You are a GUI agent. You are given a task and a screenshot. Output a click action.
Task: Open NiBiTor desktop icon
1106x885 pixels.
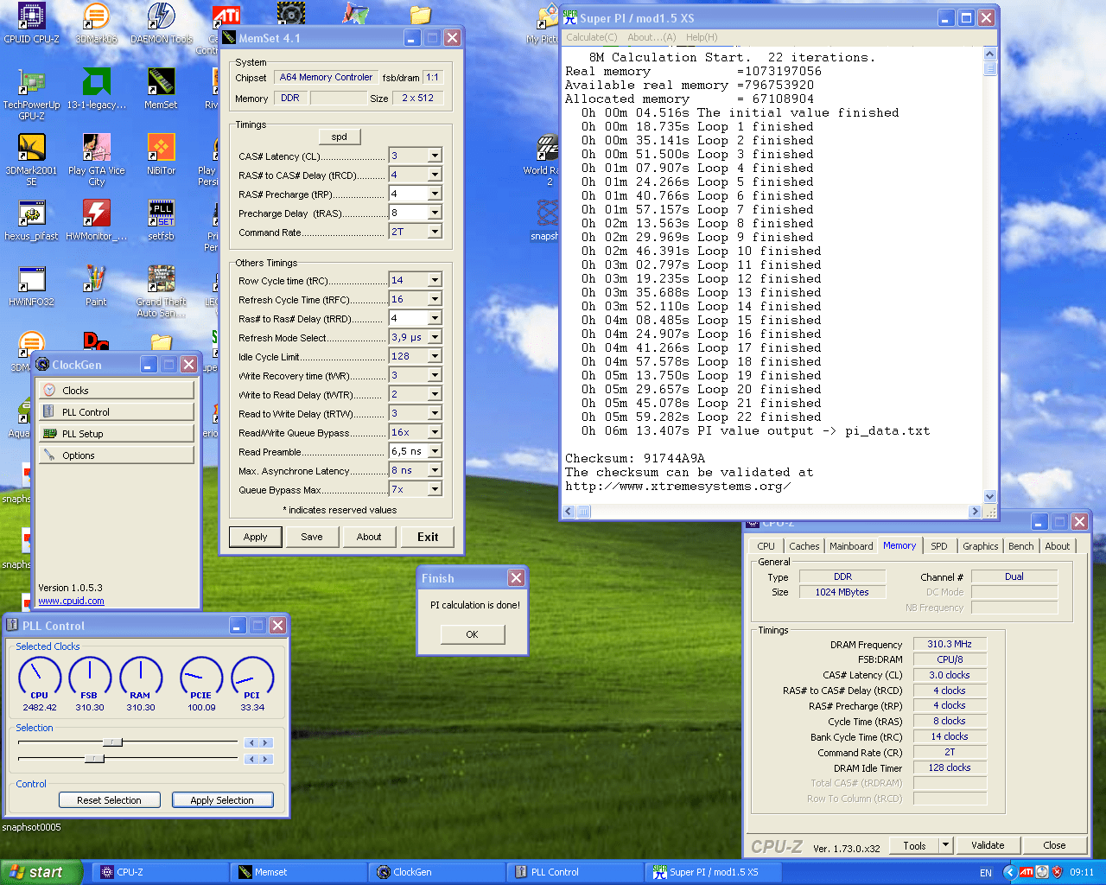161,155
